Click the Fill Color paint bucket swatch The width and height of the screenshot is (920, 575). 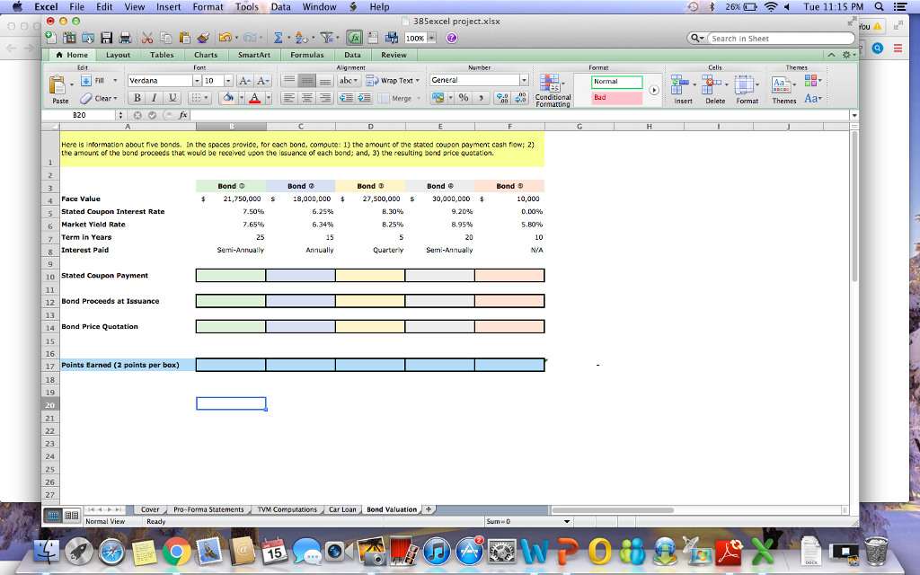pyautogui.click(x=228, y=98)
